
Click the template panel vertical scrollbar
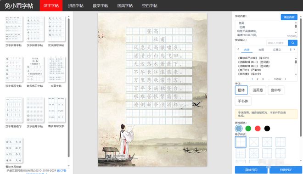[68, 88]
